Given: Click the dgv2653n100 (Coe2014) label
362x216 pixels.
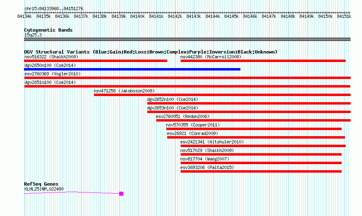Looking at the screenshot, I should point(172,108).
